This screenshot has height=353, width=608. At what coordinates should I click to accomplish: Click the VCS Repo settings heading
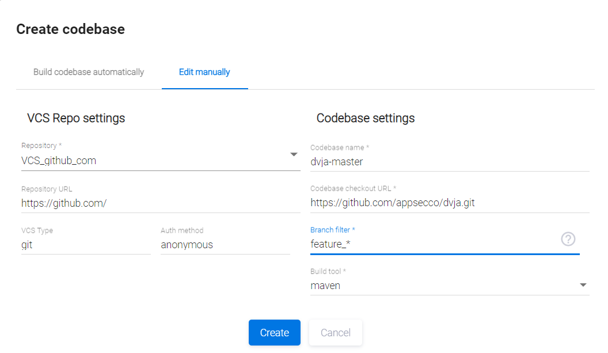tap(76, 118)
